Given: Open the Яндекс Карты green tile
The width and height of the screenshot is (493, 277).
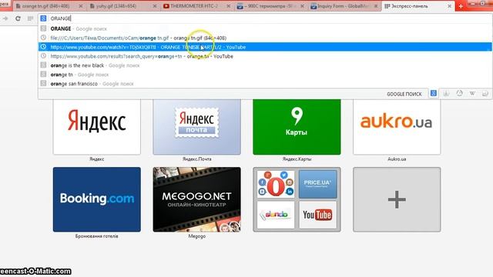Looking at the screenshot, I should [297, 127].
